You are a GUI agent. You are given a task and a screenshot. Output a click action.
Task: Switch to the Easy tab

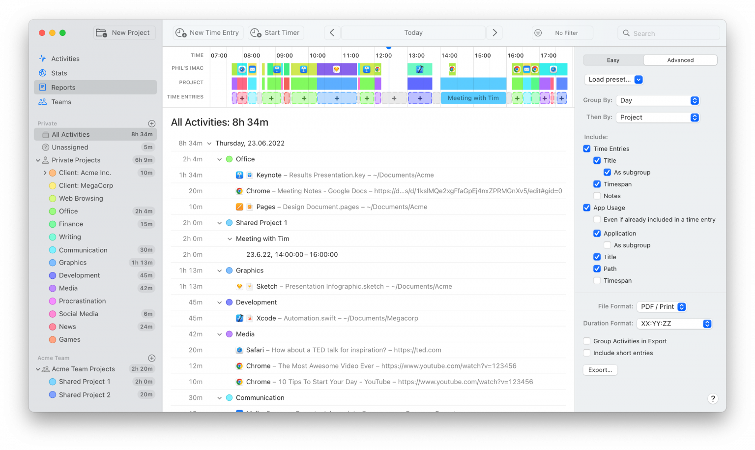coord(613,60)
